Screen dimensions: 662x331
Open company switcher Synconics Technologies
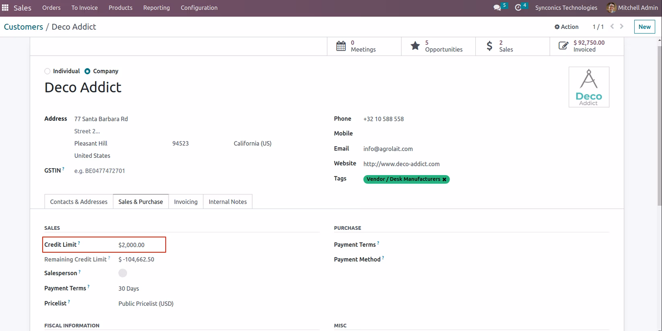pos(566,8)
